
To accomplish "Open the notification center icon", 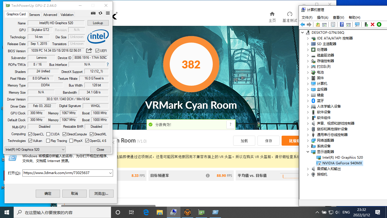I will 378,212.
